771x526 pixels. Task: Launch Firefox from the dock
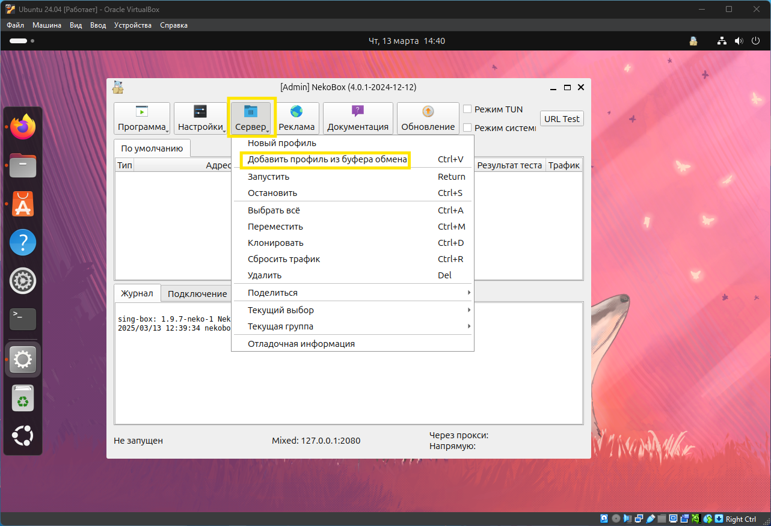tap(23, 127)
